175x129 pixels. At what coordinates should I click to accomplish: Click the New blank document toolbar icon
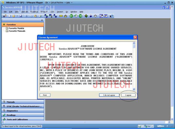click(10, 16)
